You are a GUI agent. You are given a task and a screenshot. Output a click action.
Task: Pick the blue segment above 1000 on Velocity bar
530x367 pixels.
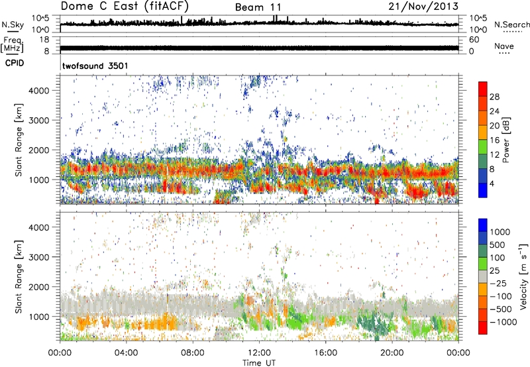click(483, 225)
